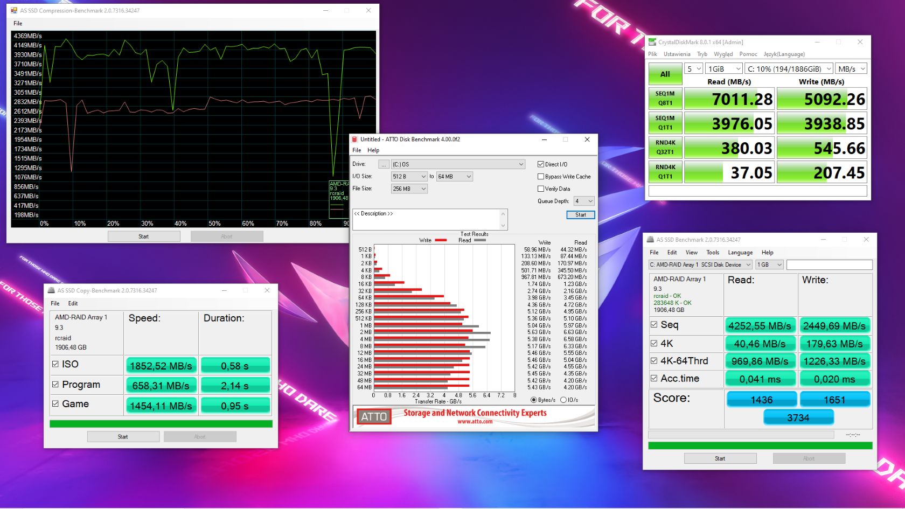Click the CrystalDiskMark title bar icon
Image resolution: width=905 pixels, height=509 pixels.
point(652,42)
